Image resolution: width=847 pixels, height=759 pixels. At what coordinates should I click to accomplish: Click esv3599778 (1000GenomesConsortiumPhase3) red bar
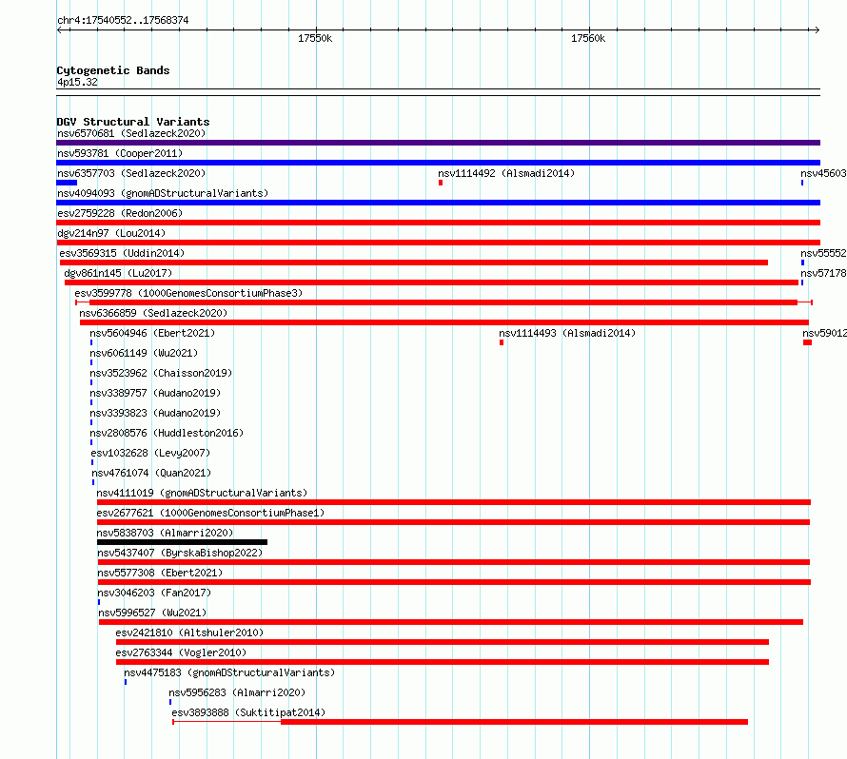click(x=443, y=302)
